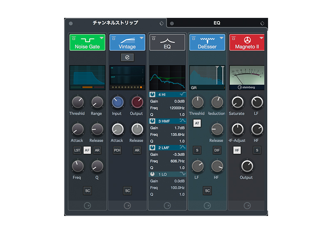
Task: Click the Vintage blue Input knob
Action: [117, 102]
